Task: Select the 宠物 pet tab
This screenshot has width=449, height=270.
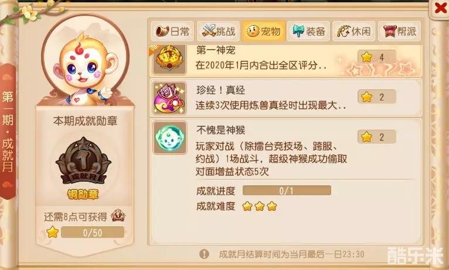Action: click(x=263, y=31)
